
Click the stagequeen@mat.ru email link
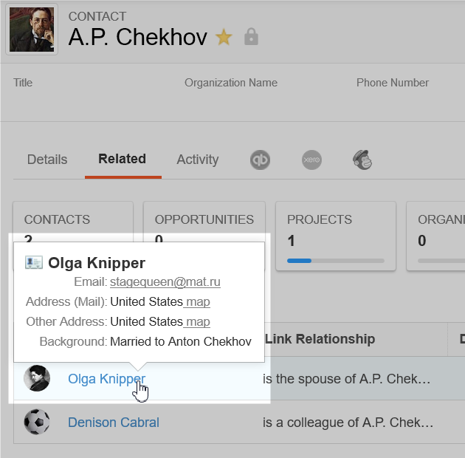tap(165, 281)
